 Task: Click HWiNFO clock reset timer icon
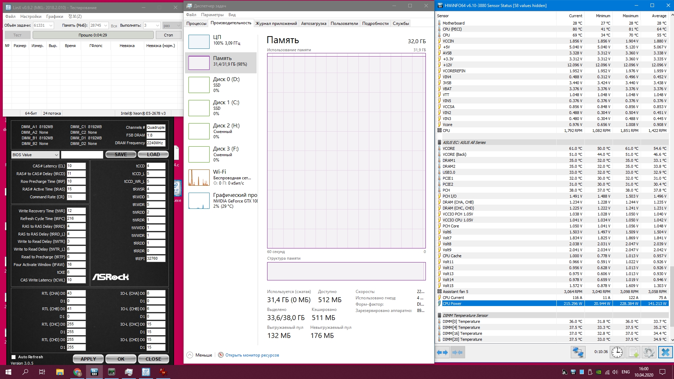click(x=617, y=352)
